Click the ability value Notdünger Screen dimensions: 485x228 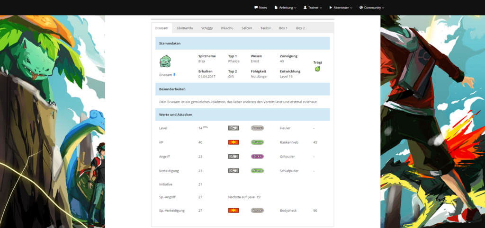tap(259, 76)
